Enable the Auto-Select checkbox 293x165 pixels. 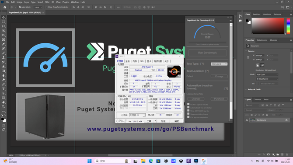(x=20, y=7)
